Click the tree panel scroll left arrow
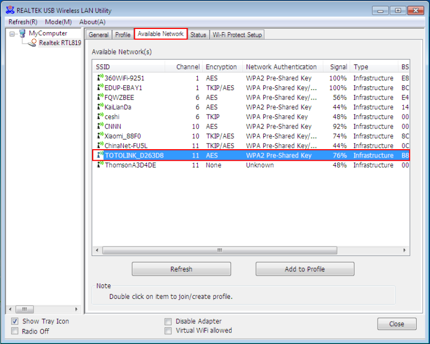The image size is (430, 344). click(x=10, y=309)
